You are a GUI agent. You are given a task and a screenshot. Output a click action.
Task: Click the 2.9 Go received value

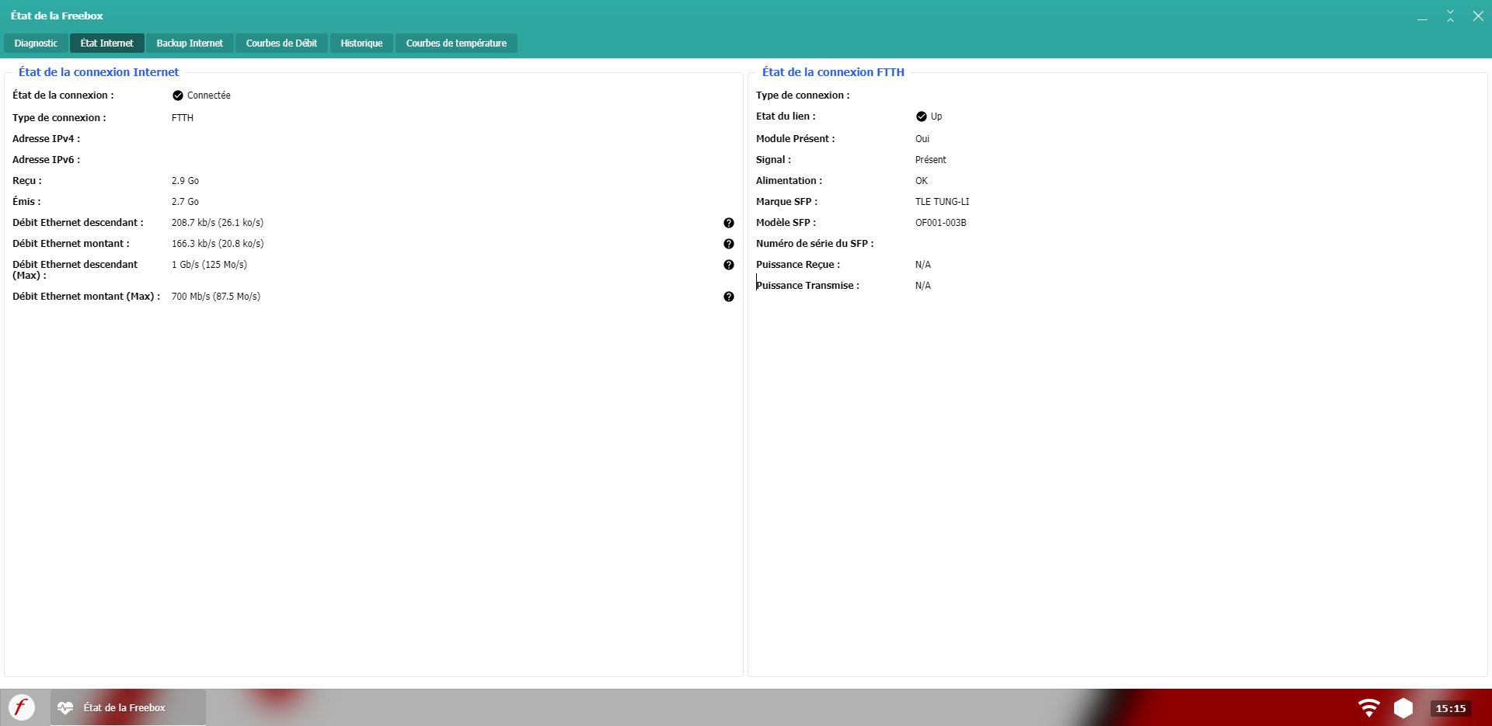click(x=185, y=181)
